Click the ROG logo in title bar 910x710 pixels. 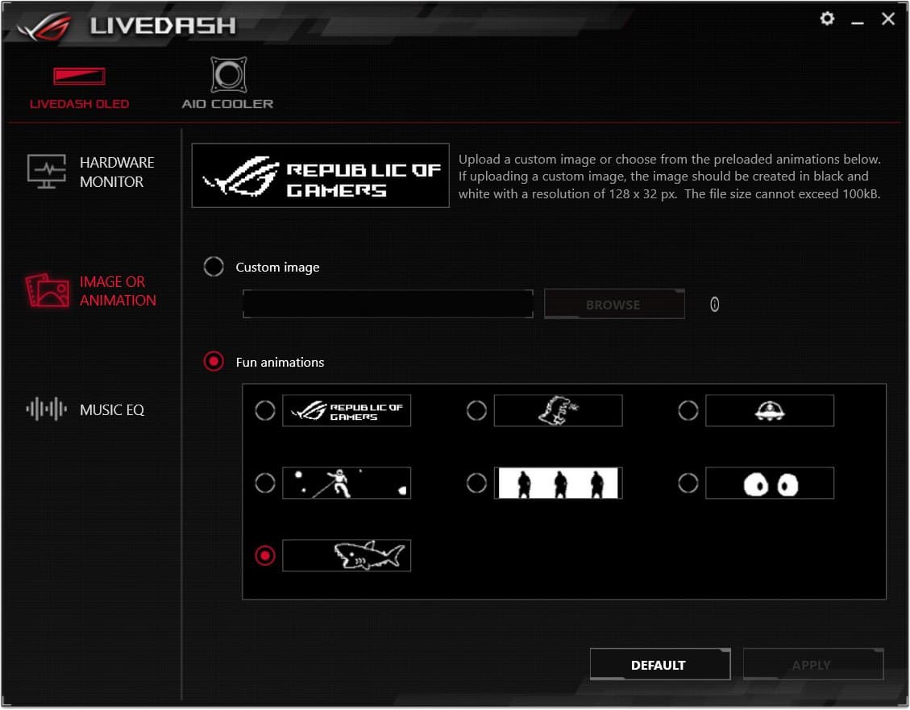[44, 26]
